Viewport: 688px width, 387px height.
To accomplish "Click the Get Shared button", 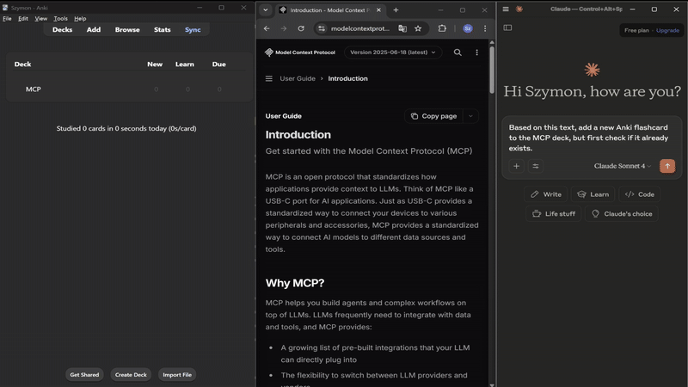I will coord(84,375).
